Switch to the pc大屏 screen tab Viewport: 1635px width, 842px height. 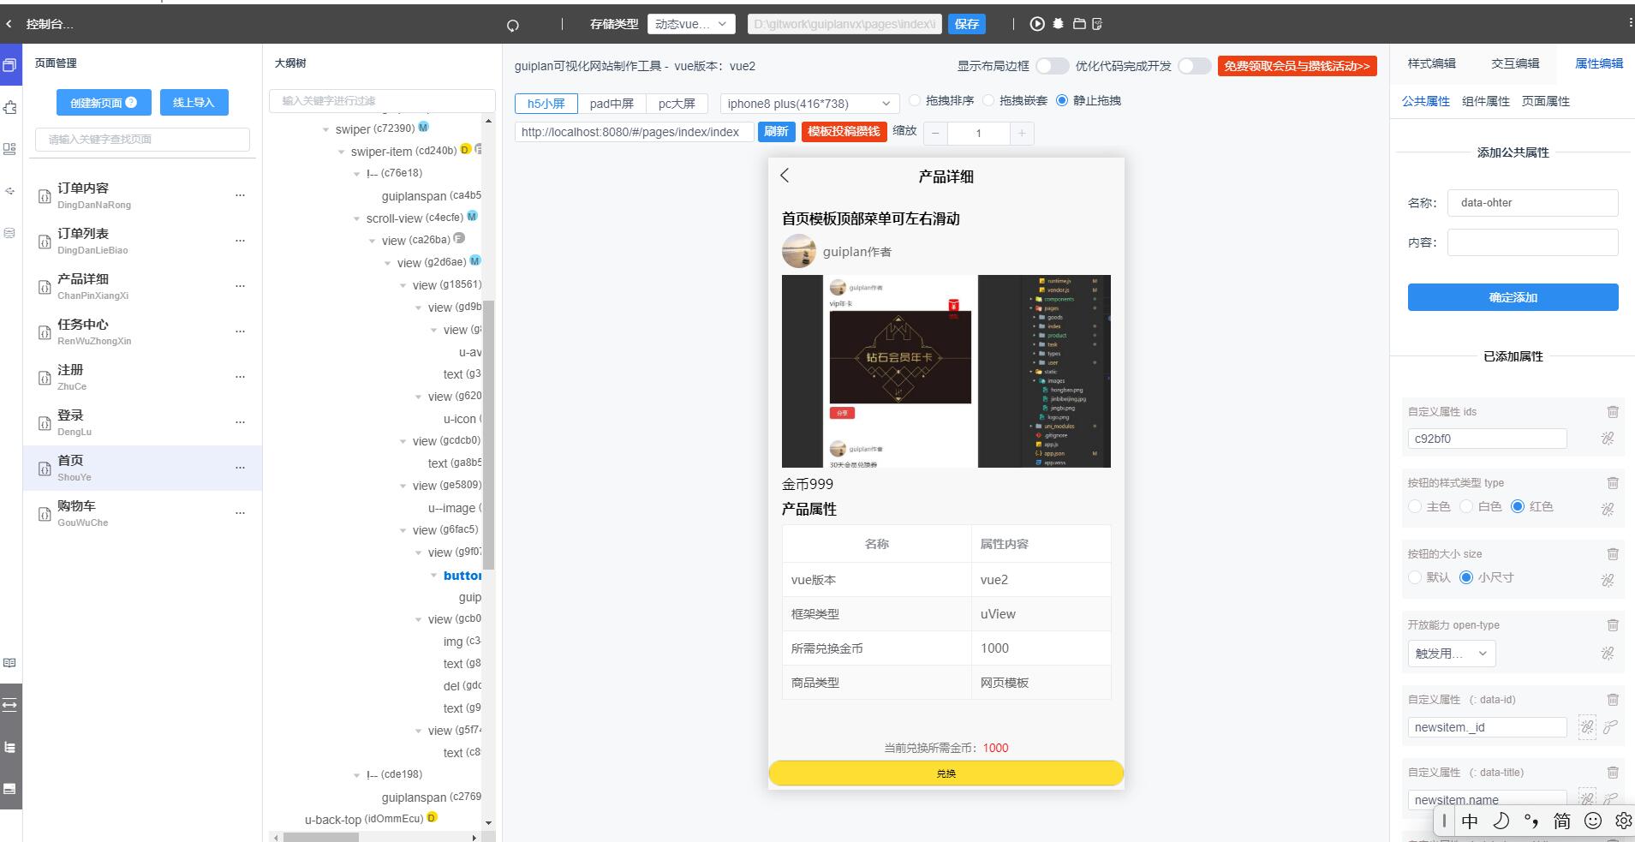[676, 104]
